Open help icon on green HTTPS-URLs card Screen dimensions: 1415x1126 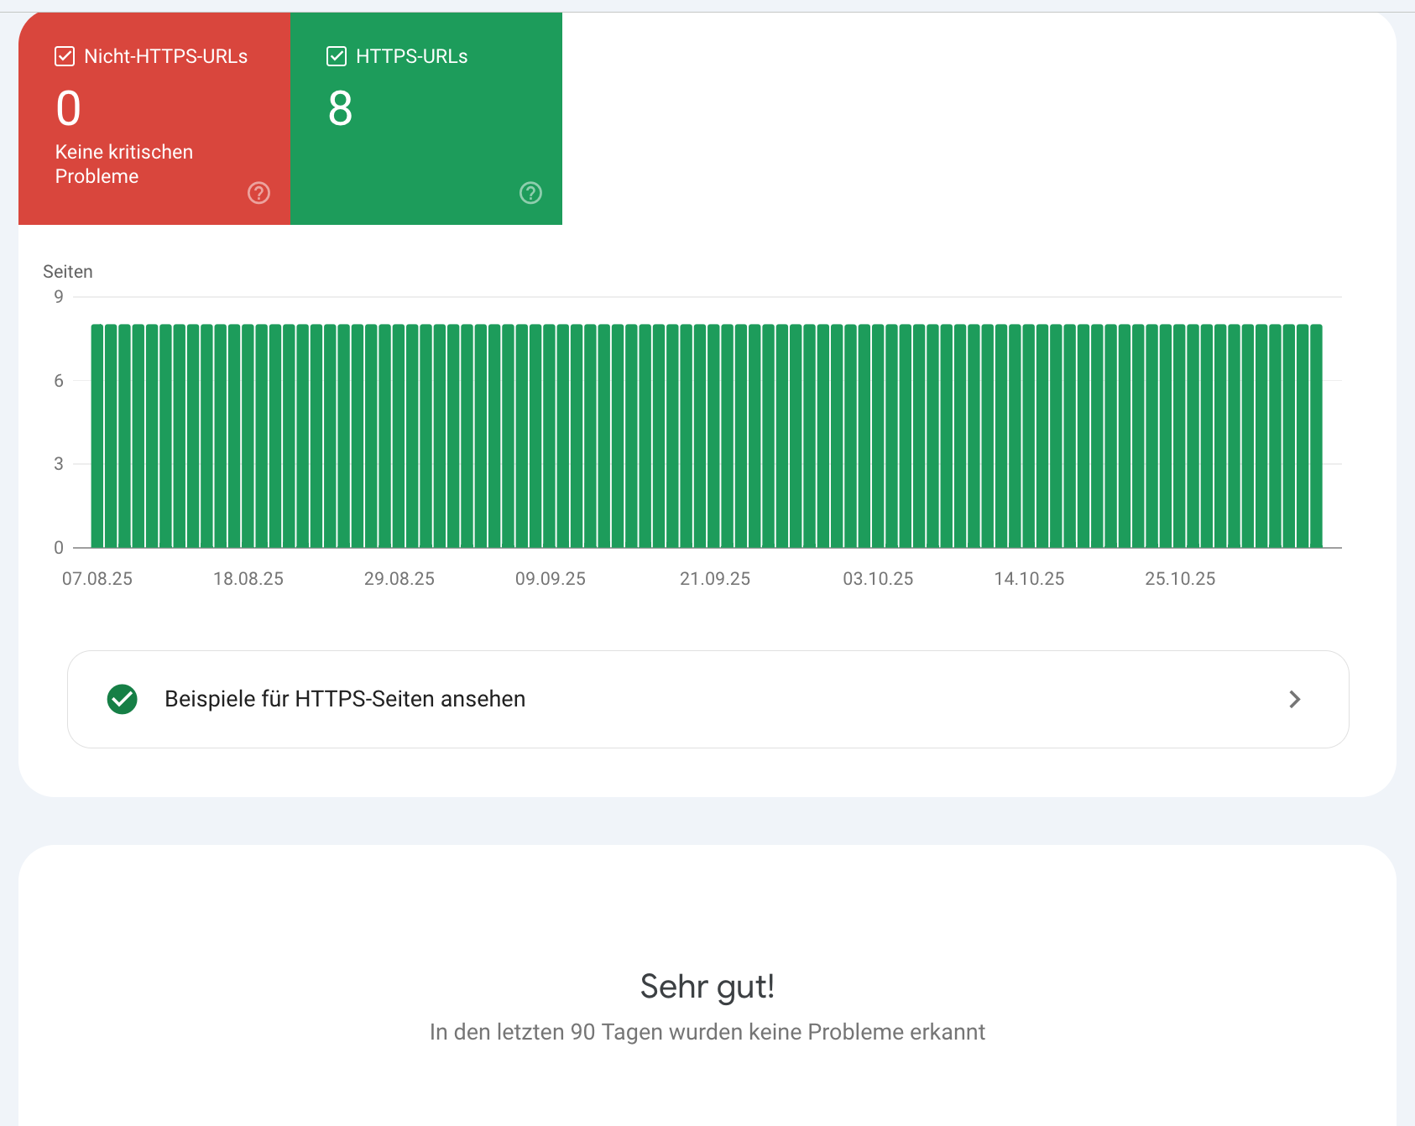pyautogui.click(x=530, y=193)
